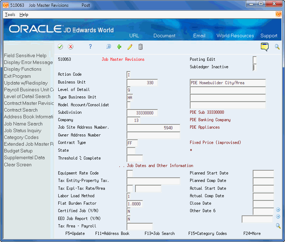
Task: Click the Support banner link
Action: [269, 36]
